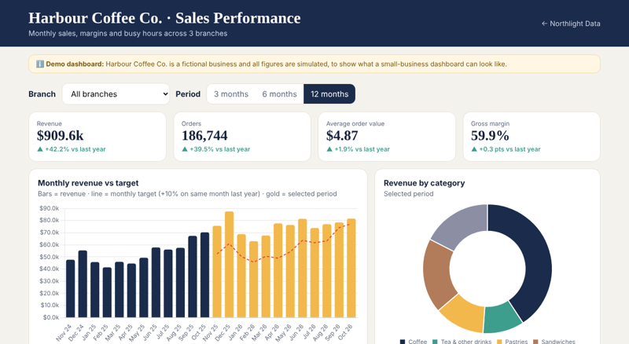This screenshot has width=629, height=344.
Task: Click the Monthly revenue vs target heading
Action: [88, 183]
